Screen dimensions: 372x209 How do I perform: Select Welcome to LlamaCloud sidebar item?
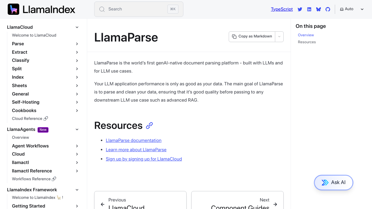(34, 35)
